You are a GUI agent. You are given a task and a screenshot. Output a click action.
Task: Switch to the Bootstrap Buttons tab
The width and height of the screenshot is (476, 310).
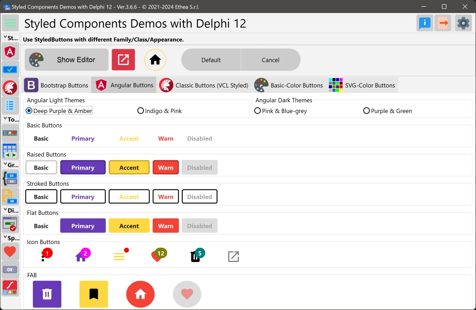point(57,84)
